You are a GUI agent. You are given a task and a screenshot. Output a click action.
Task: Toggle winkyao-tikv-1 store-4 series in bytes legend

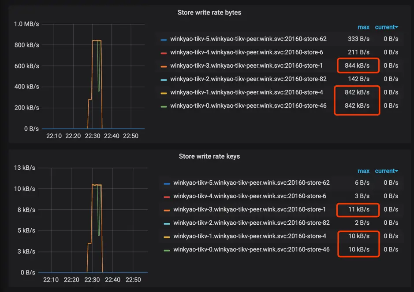(x=246, y=92)
